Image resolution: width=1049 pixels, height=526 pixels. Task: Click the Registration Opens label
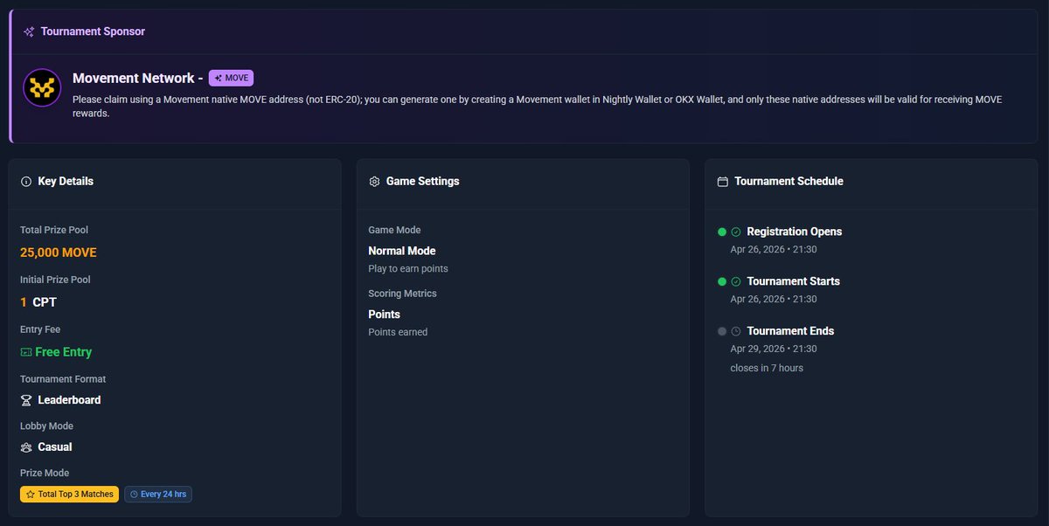[795, 232]
